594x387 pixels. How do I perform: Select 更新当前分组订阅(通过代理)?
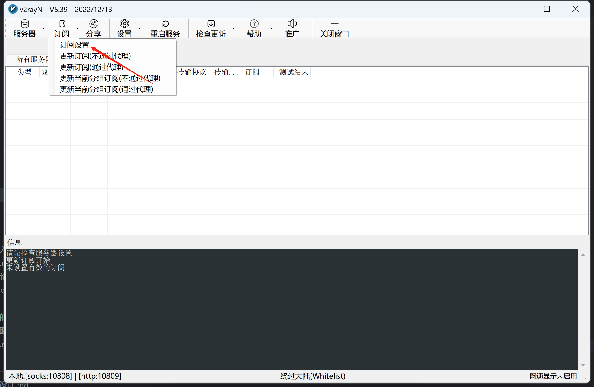tap(112, 89)
